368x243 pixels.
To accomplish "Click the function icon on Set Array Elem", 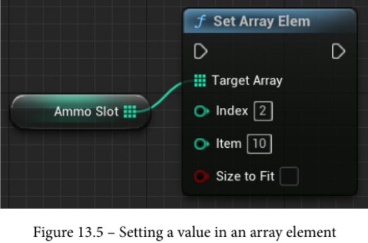I will (x=201, y=21).
